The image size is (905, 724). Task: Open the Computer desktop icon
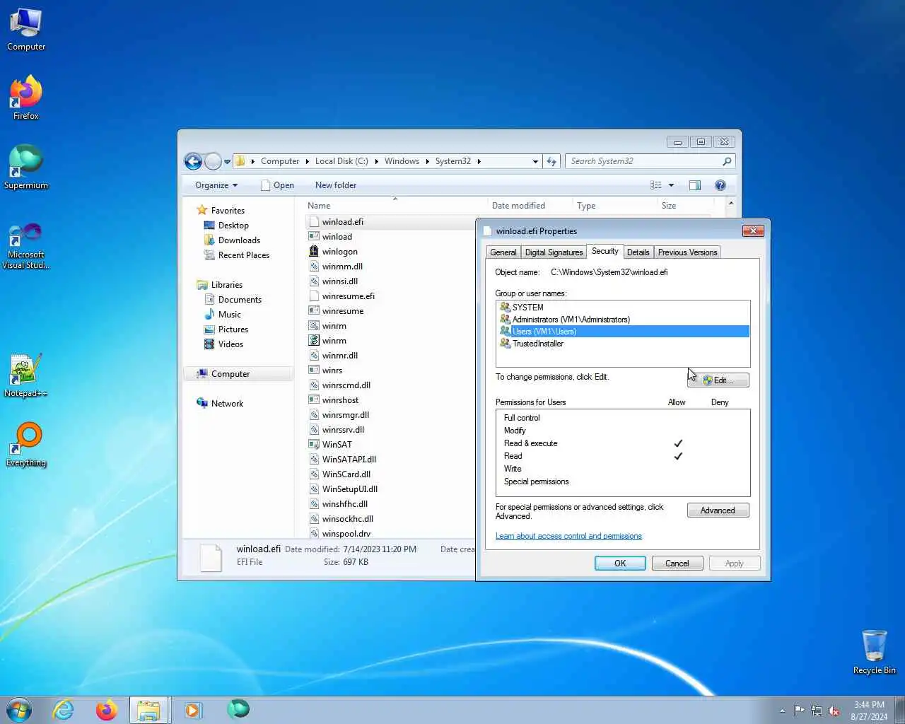tap(26, 30)
